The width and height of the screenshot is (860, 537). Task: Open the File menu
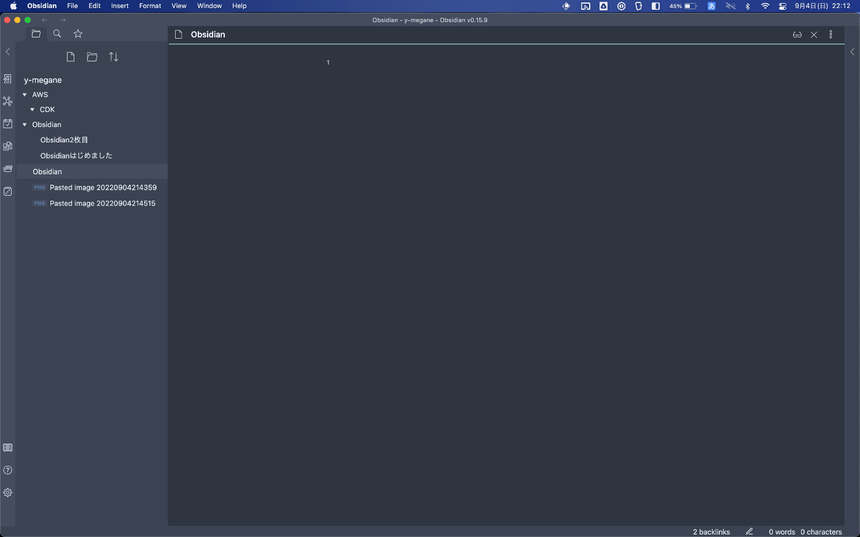pyautogui.click(x=72, y=6)
